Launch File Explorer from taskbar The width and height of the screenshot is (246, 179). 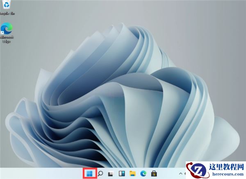pos(132,174)
